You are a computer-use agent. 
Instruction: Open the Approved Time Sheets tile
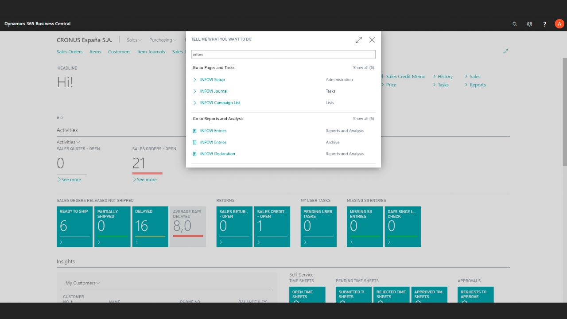coord(429,295)
